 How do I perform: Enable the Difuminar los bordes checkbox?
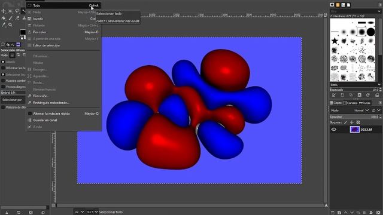point(3,68)
